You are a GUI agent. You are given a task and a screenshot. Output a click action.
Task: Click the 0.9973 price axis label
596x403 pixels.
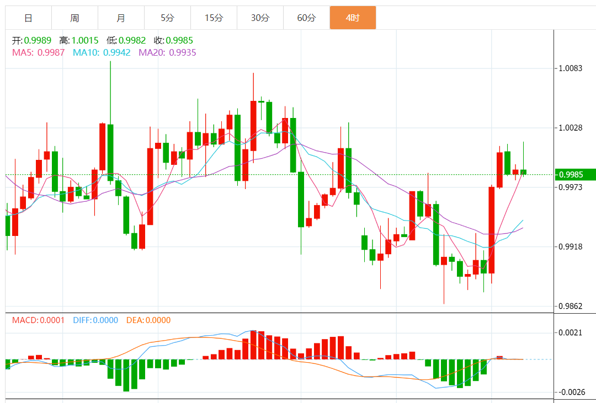pyautogui.click(x=570, y=187)
